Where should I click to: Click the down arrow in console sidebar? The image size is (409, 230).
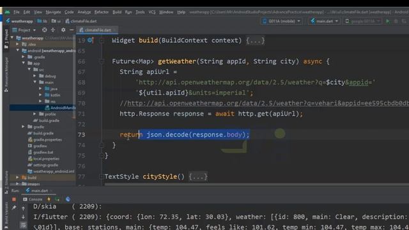click(x=23, y=217)
